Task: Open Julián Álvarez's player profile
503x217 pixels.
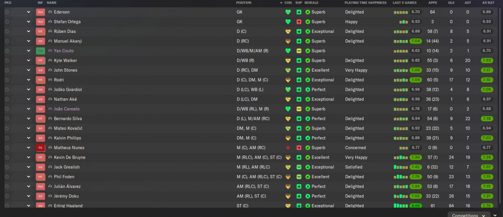Action: point(67,186)
